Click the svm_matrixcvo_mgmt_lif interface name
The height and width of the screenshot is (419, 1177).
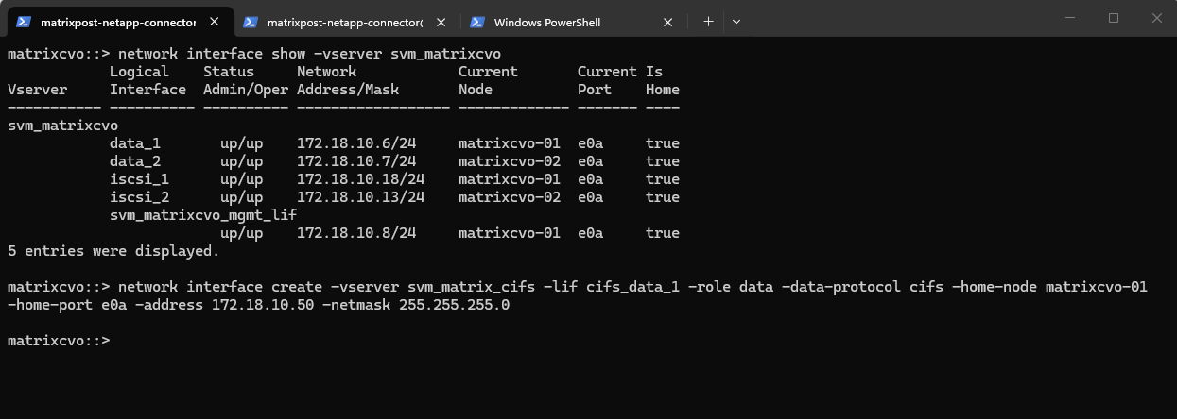203,215
